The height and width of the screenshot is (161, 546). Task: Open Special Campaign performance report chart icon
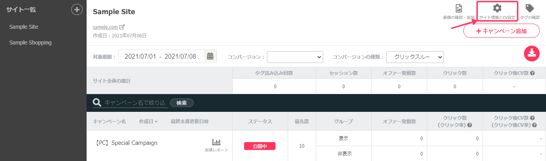(x=217, y=142)
